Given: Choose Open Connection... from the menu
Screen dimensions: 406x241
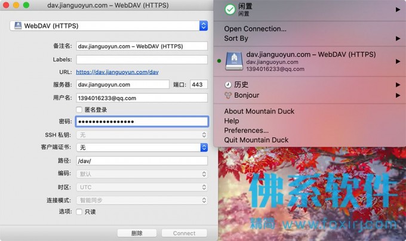Looking at the screenshot, I should click(x=256, y=29).
